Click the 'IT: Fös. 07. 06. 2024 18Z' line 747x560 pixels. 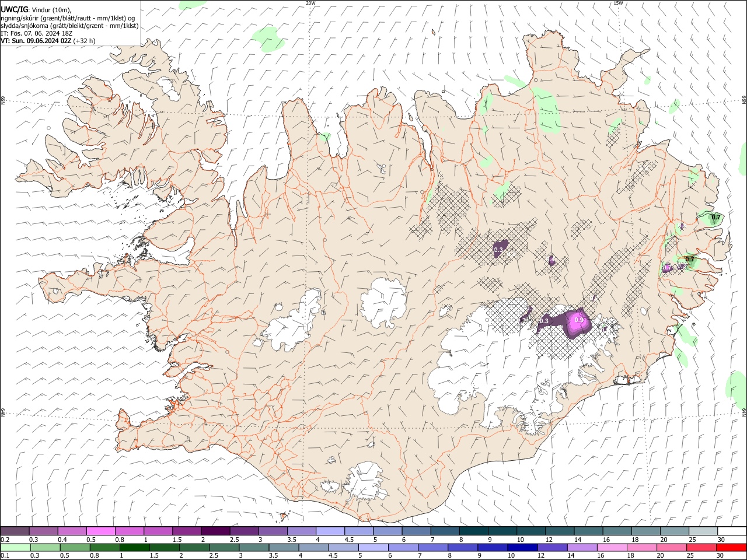[36, 33]
